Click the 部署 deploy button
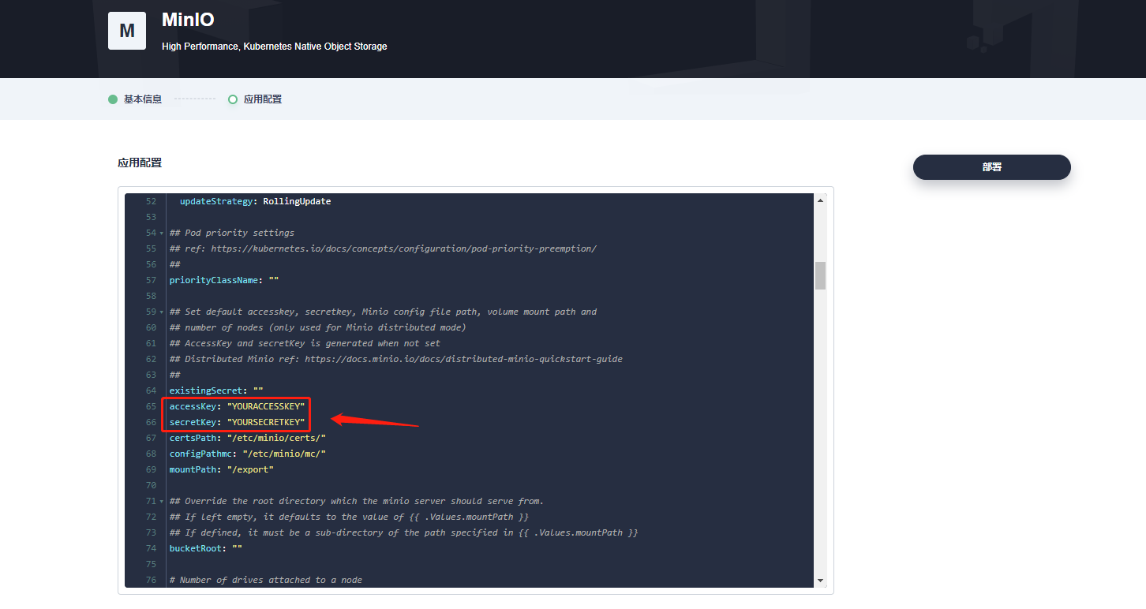This screenshot has height=609, width=1146. (x=991, y=166)
